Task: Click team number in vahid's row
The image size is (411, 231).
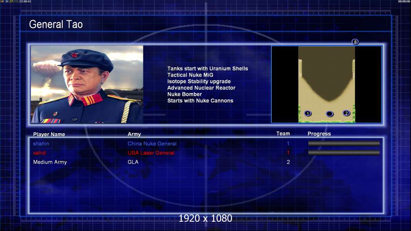Action: [288, 153]
